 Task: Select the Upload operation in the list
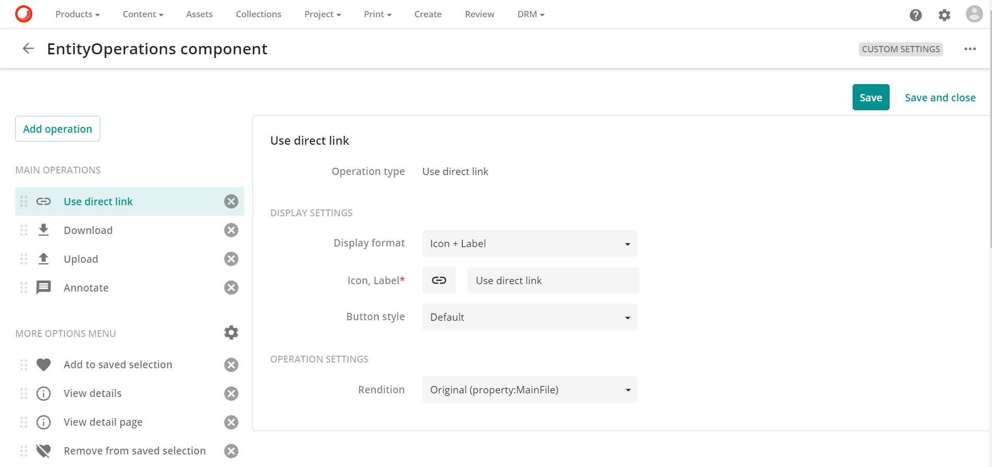pyautogui.click(x=81, y=259)
